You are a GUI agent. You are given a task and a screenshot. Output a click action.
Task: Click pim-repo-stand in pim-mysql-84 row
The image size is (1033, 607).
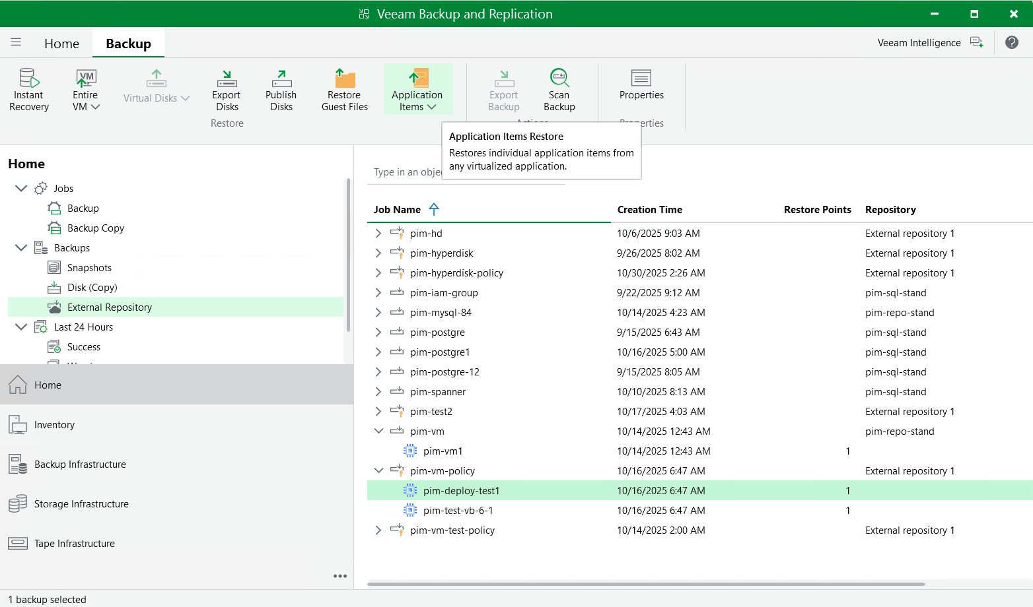tap(900, 313)
